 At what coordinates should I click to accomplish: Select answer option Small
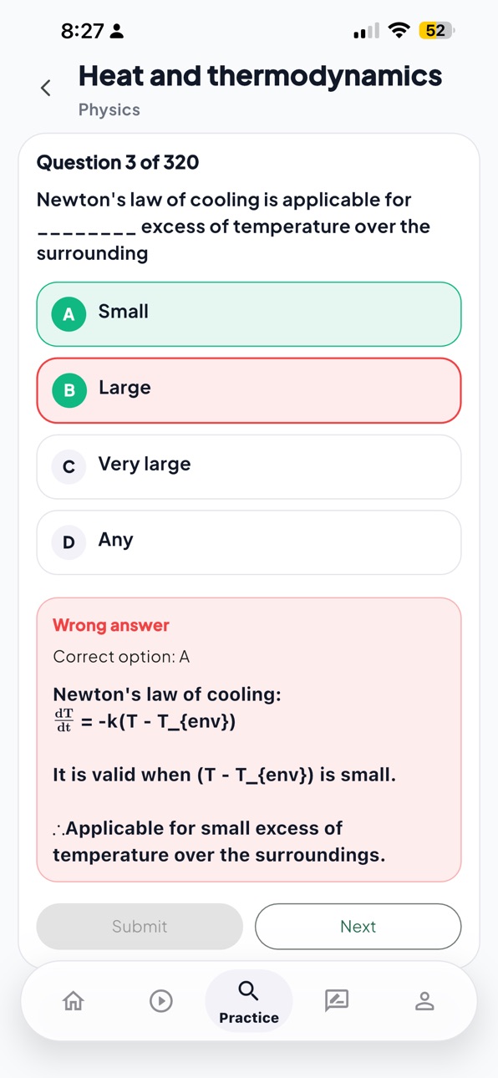[249, 314]
